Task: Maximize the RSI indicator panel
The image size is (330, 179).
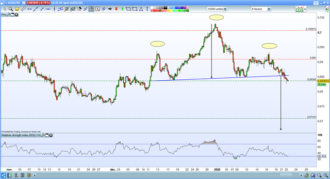Action: click(x=47, y=135)
